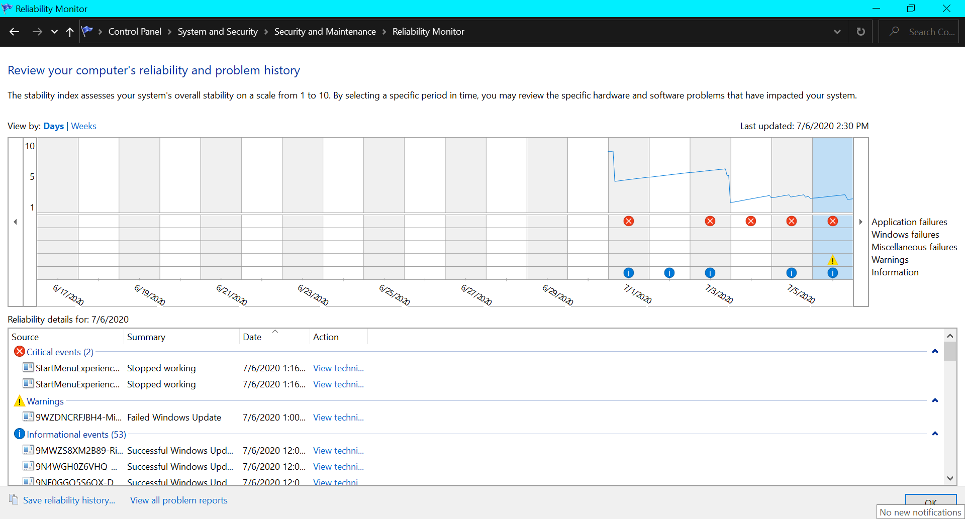Viewport: 965px width, 519px height.
Task: Switch the chart view to Weeks
Action: click(x=83, y=126)
